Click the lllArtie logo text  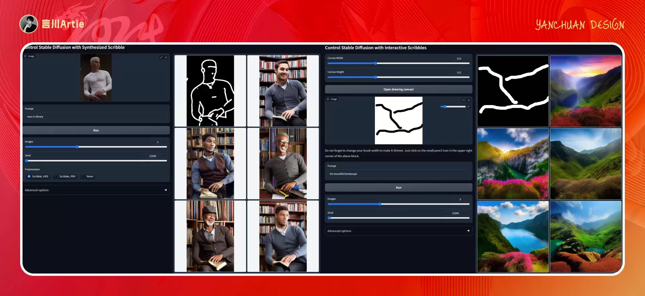tap(63, 24)
